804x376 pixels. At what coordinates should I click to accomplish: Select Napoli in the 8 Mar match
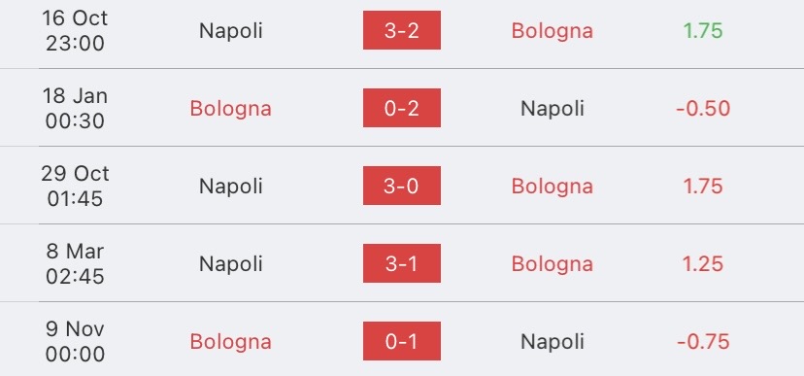231,264
